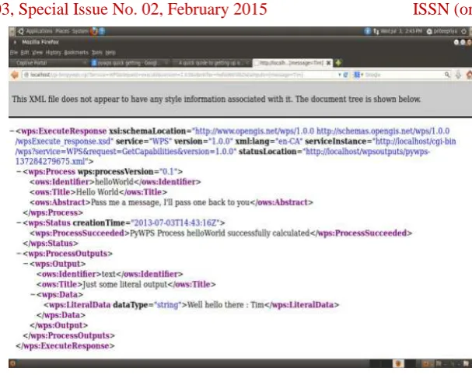
Task: Click the home icon in Firefox toolbar
Action: point(469,75)
